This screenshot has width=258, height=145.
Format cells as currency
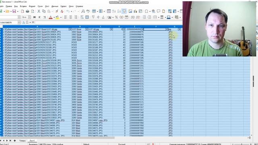click(109, 17)
